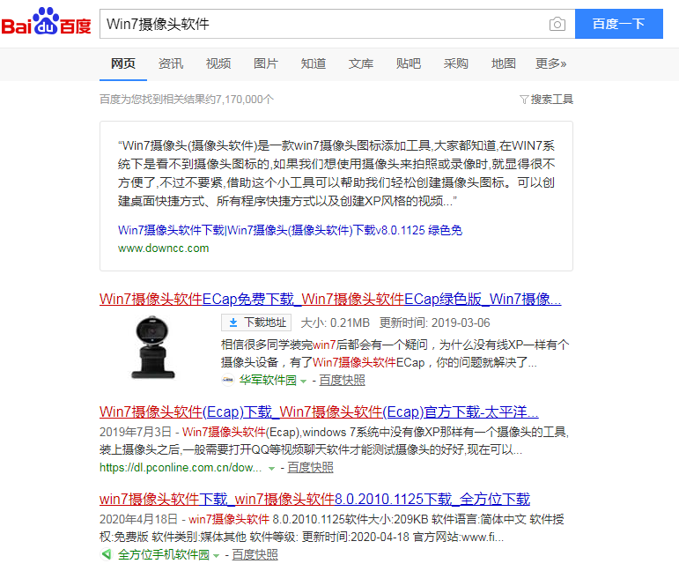Expand the 更多» menu

pyautogui.click(x=551, y=63)
